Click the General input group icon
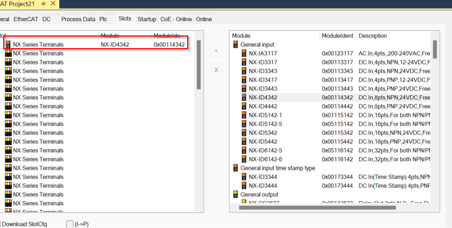This screenshot has height=228, width=452. click(235, 44)
